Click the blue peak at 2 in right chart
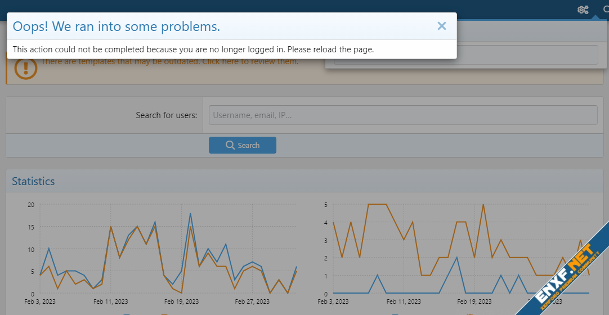This screenshot has width=609, height=315. coord(456,258)
